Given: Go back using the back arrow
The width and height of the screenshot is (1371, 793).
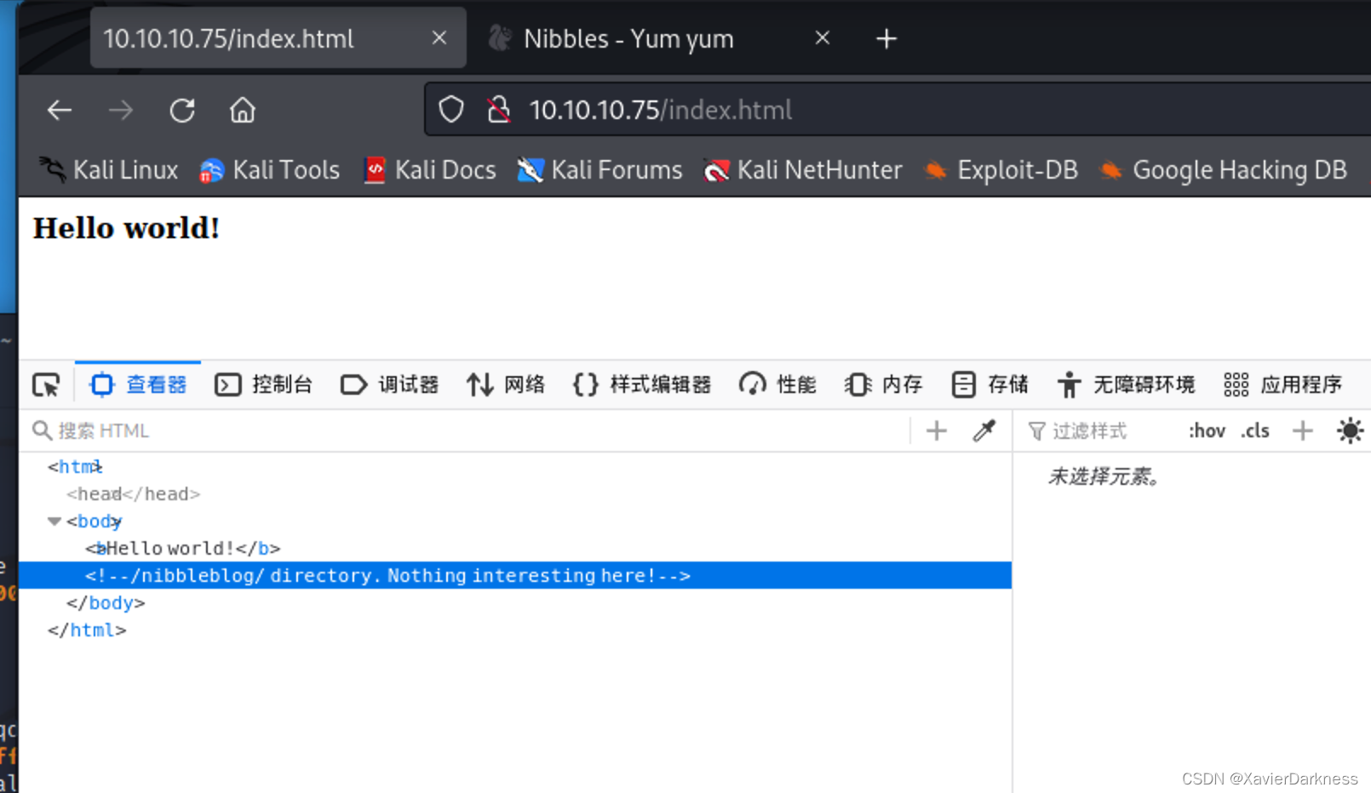Looking at the screenshot, I should click(60, 110).
